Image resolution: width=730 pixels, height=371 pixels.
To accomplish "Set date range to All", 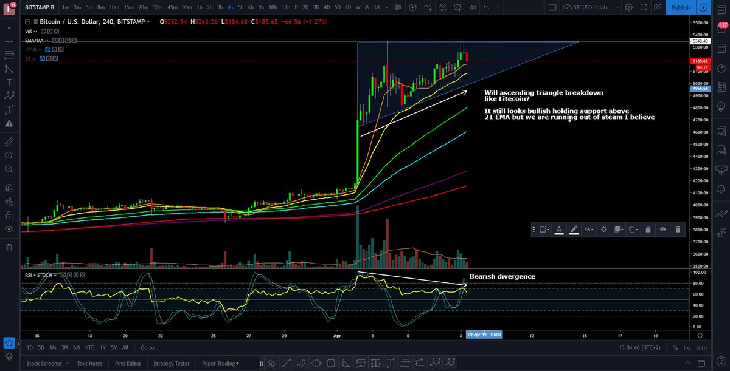I will coord(125,347).
